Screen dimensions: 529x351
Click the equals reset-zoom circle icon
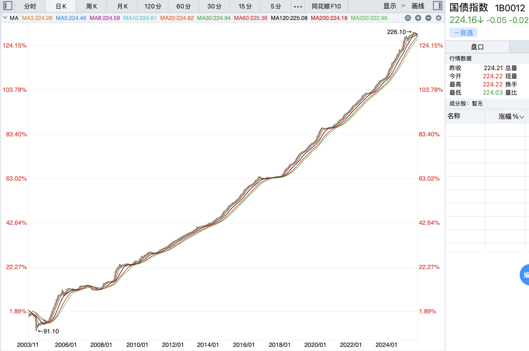[x=408, y=18]
